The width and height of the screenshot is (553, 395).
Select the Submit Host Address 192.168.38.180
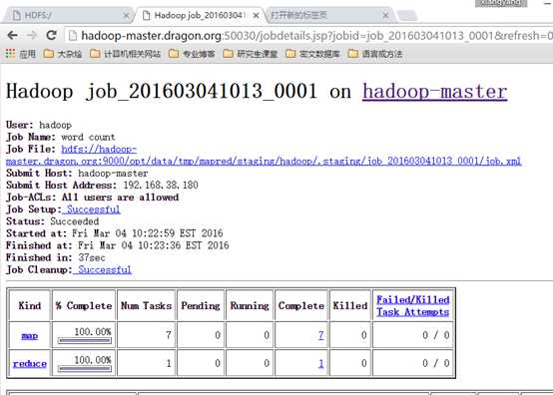pyautogui.click(x=161, y=186)
